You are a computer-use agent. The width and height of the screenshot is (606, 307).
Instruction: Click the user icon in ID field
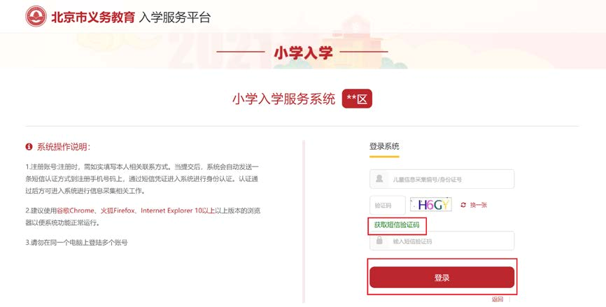click(x=379, y=179)
